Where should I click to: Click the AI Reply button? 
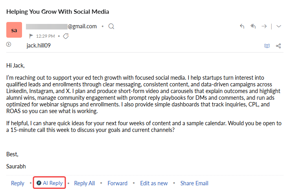pyautogui.click(x=50, y=183)
